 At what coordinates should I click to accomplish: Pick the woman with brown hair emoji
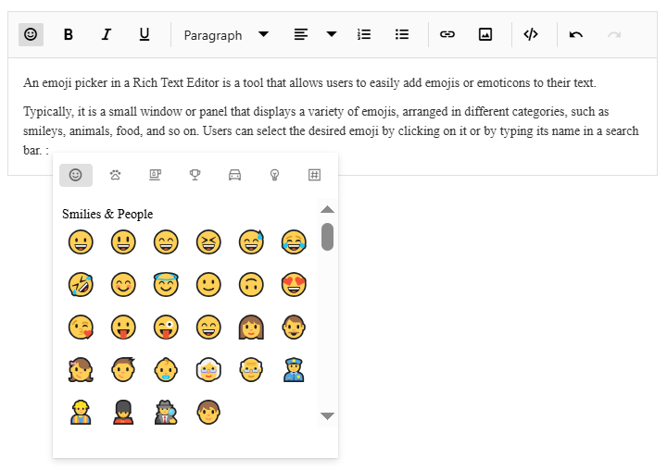(x=251, y=328)
